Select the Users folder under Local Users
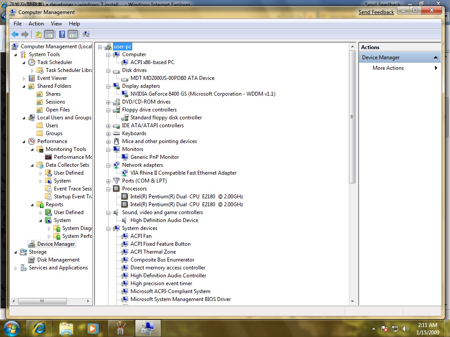The height and width of the screenshot is (337, 450). click(x=52, y=125)
